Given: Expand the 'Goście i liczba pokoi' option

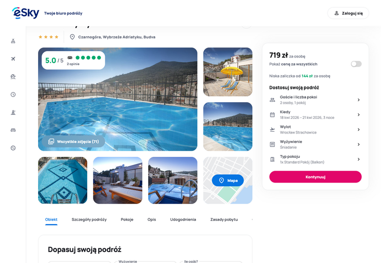Looking at the screenshot, I should [x=315, y=100].
